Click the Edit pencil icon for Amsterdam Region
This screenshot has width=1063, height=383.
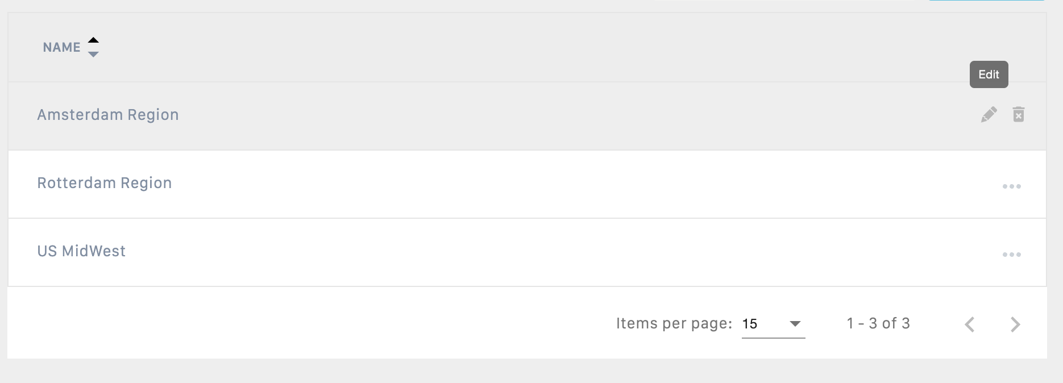point(989,115)
